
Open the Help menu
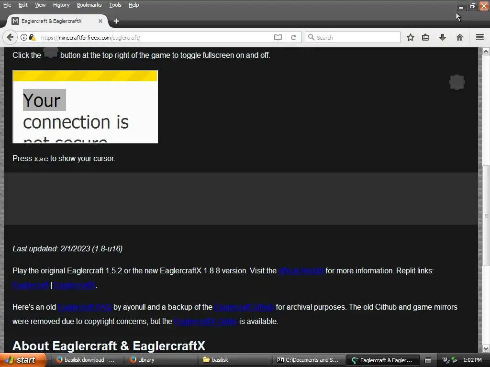[x=134, y=5]
